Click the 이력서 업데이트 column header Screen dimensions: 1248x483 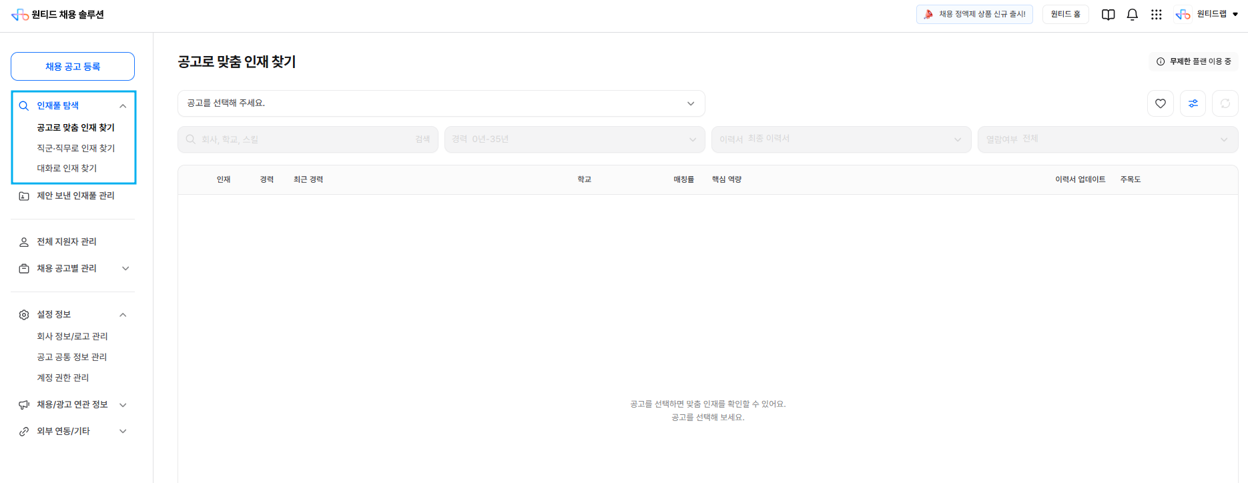(1080, 179)
